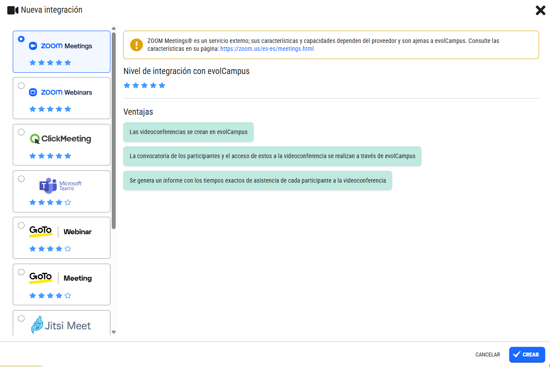Click the Jitsi Meet logo
Viewport: 550px width, 367px height.
(61, 325)
